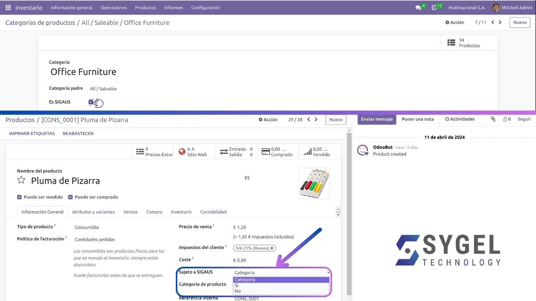Mark Pluma de Pizarra as favorite star
The height and width of the screenshot is (301, 536).
point(21,180)
